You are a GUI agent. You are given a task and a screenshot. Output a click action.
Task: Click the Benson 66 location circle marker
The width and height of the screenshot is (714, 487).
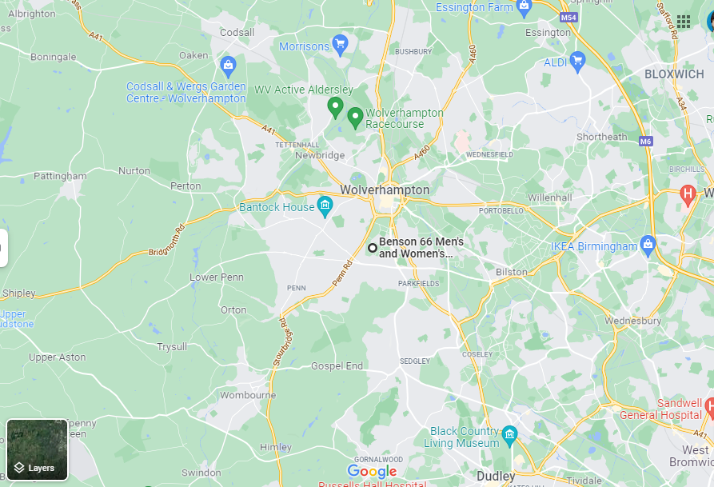[373, 248]
